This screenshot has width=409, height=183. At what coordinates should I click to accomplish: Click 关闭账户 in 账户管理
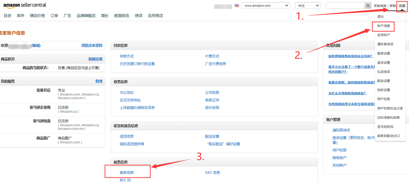339,165
